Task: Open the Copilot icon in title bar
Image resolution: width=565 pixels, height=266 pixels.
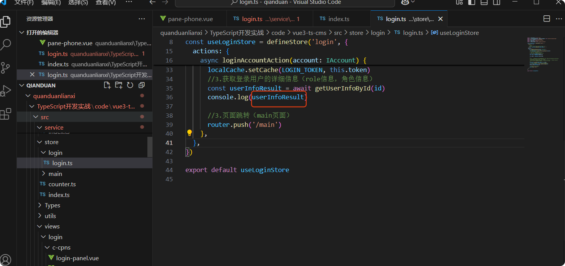Action: (x=405, y=2)
